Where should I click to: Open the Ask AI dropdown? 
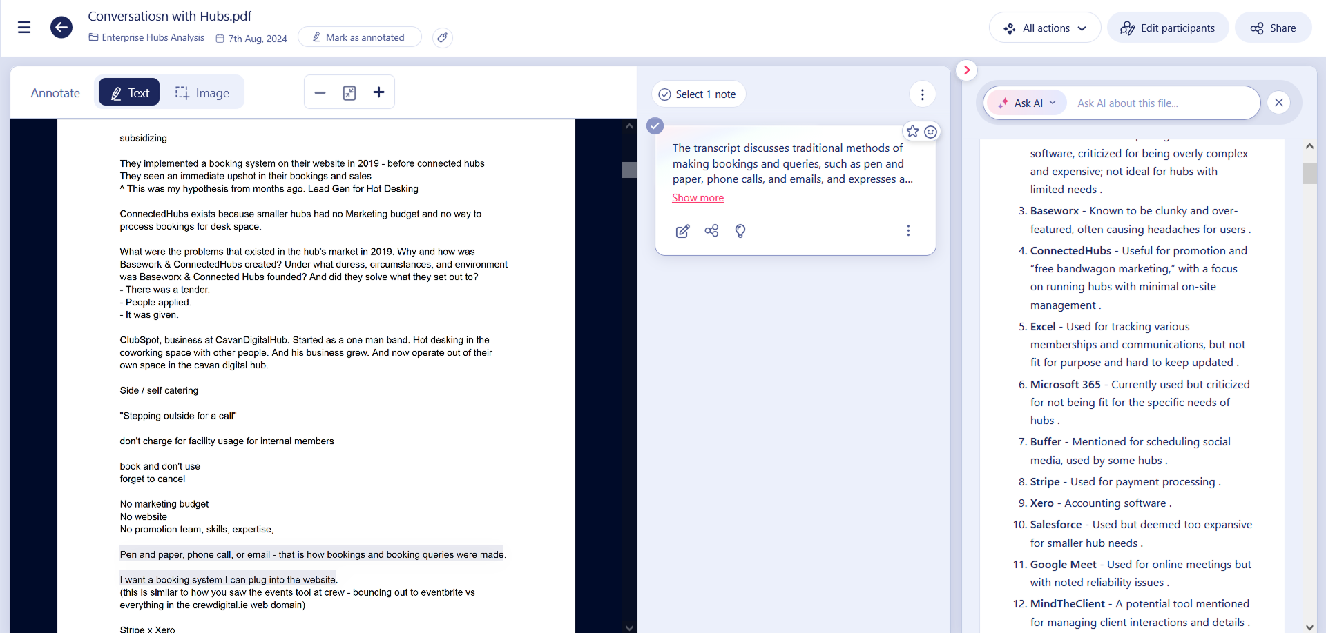click(x=1028, y=103)
